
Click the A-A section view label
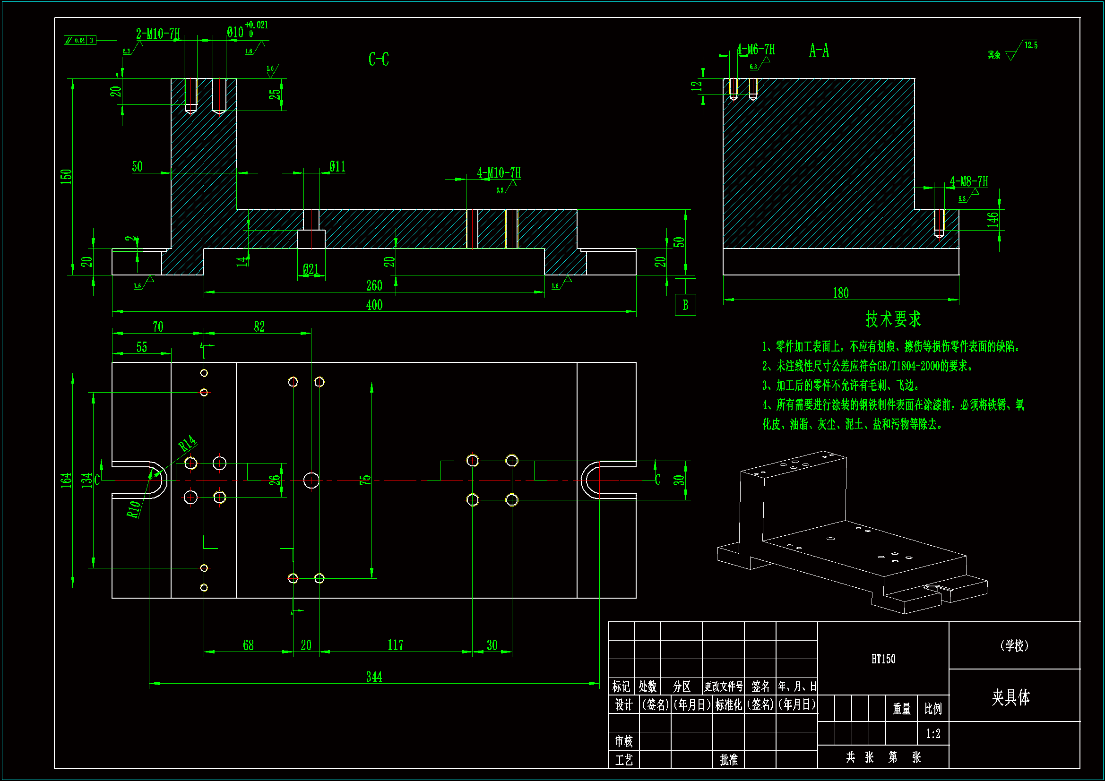click(x=819, y=51)
